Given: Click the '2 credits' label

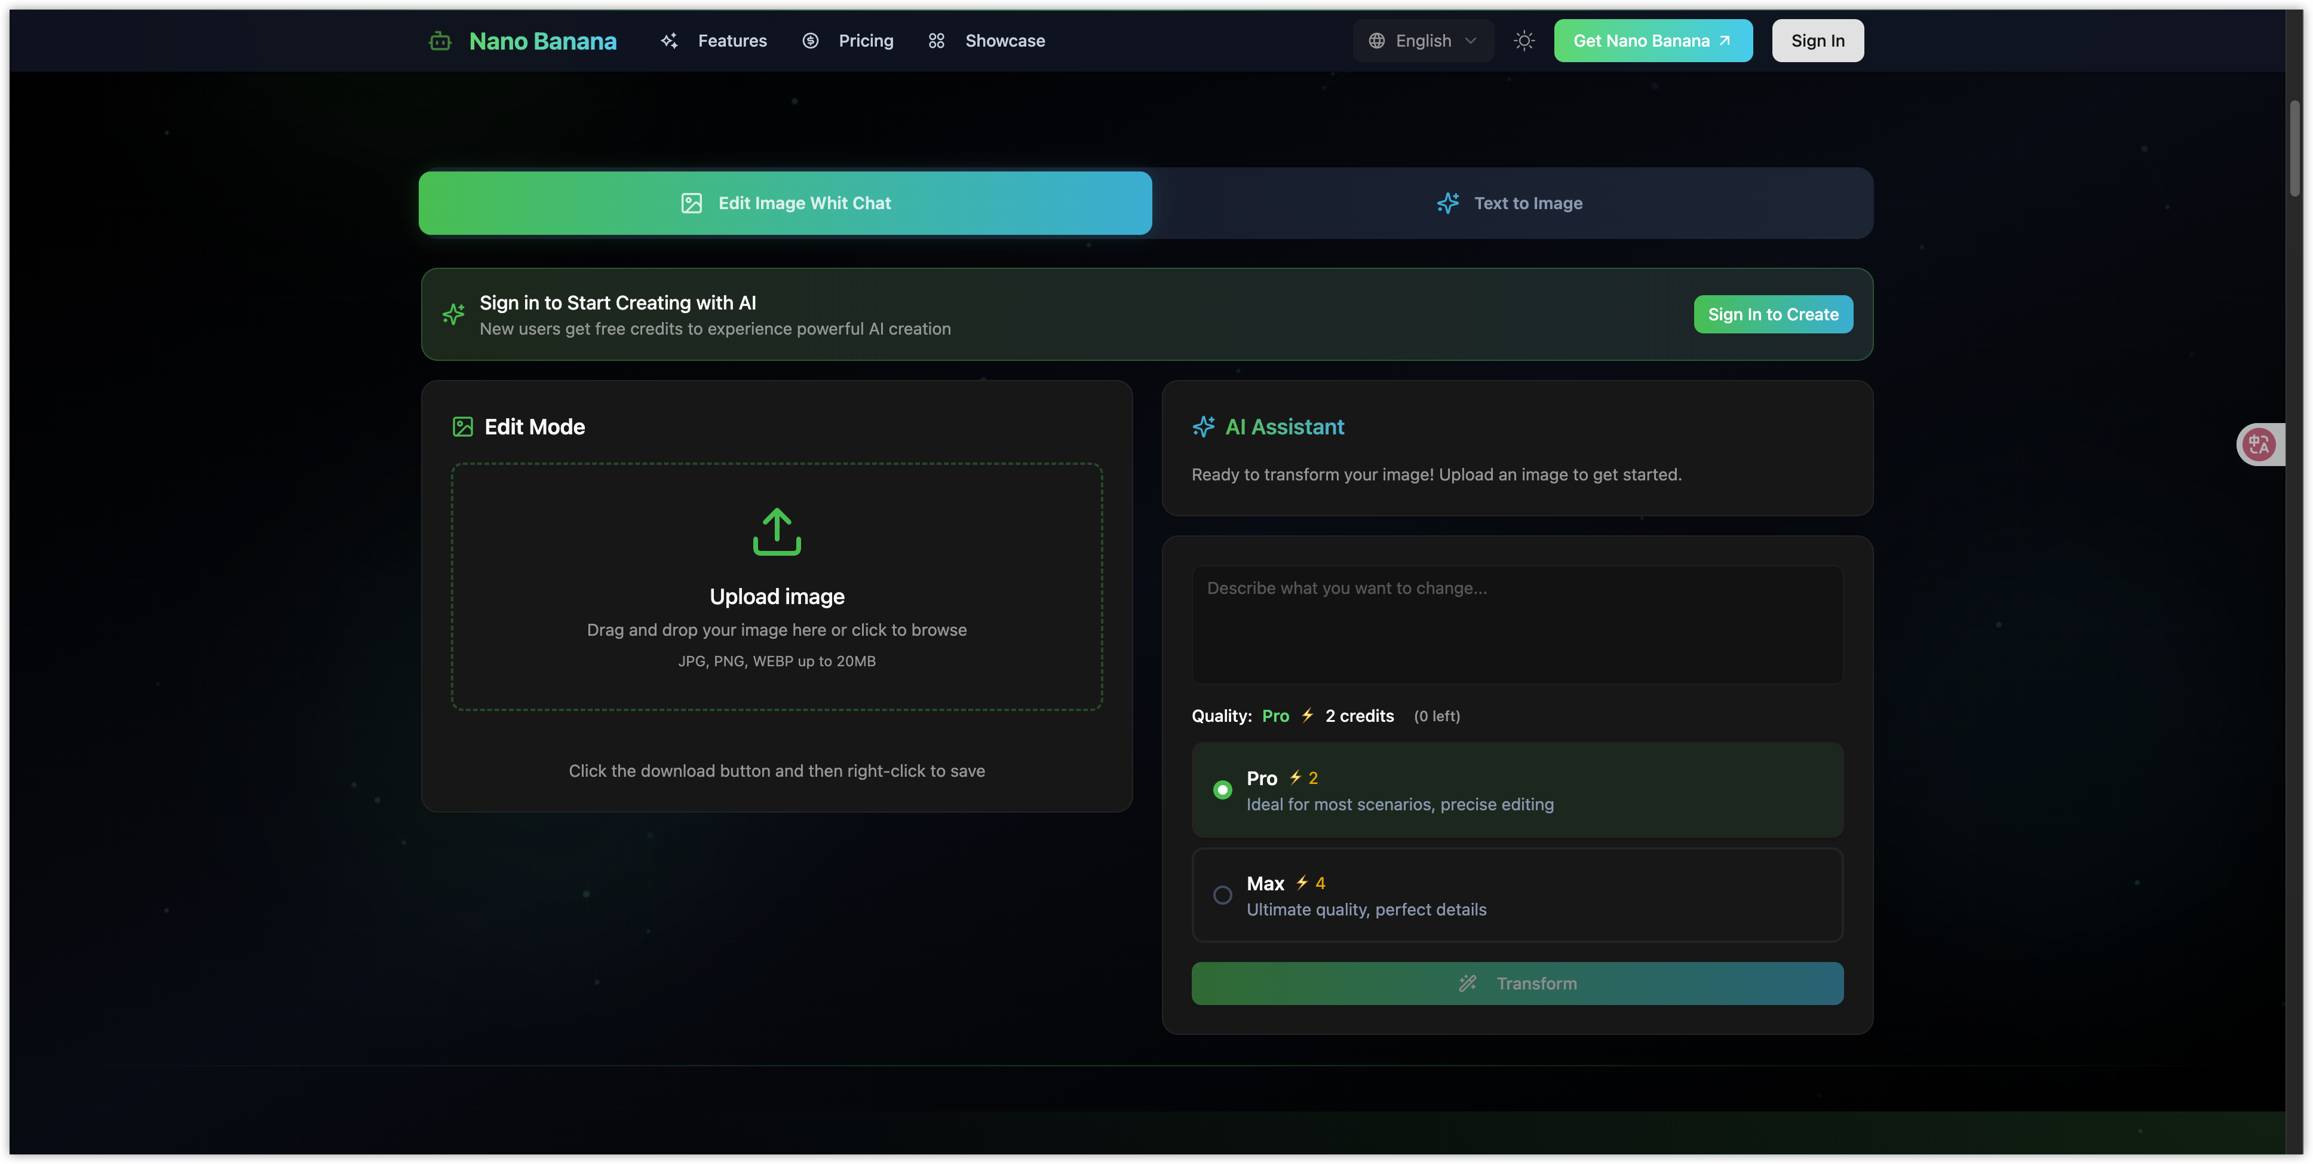Looking at the screenshot, I should tap(1360, 716).
